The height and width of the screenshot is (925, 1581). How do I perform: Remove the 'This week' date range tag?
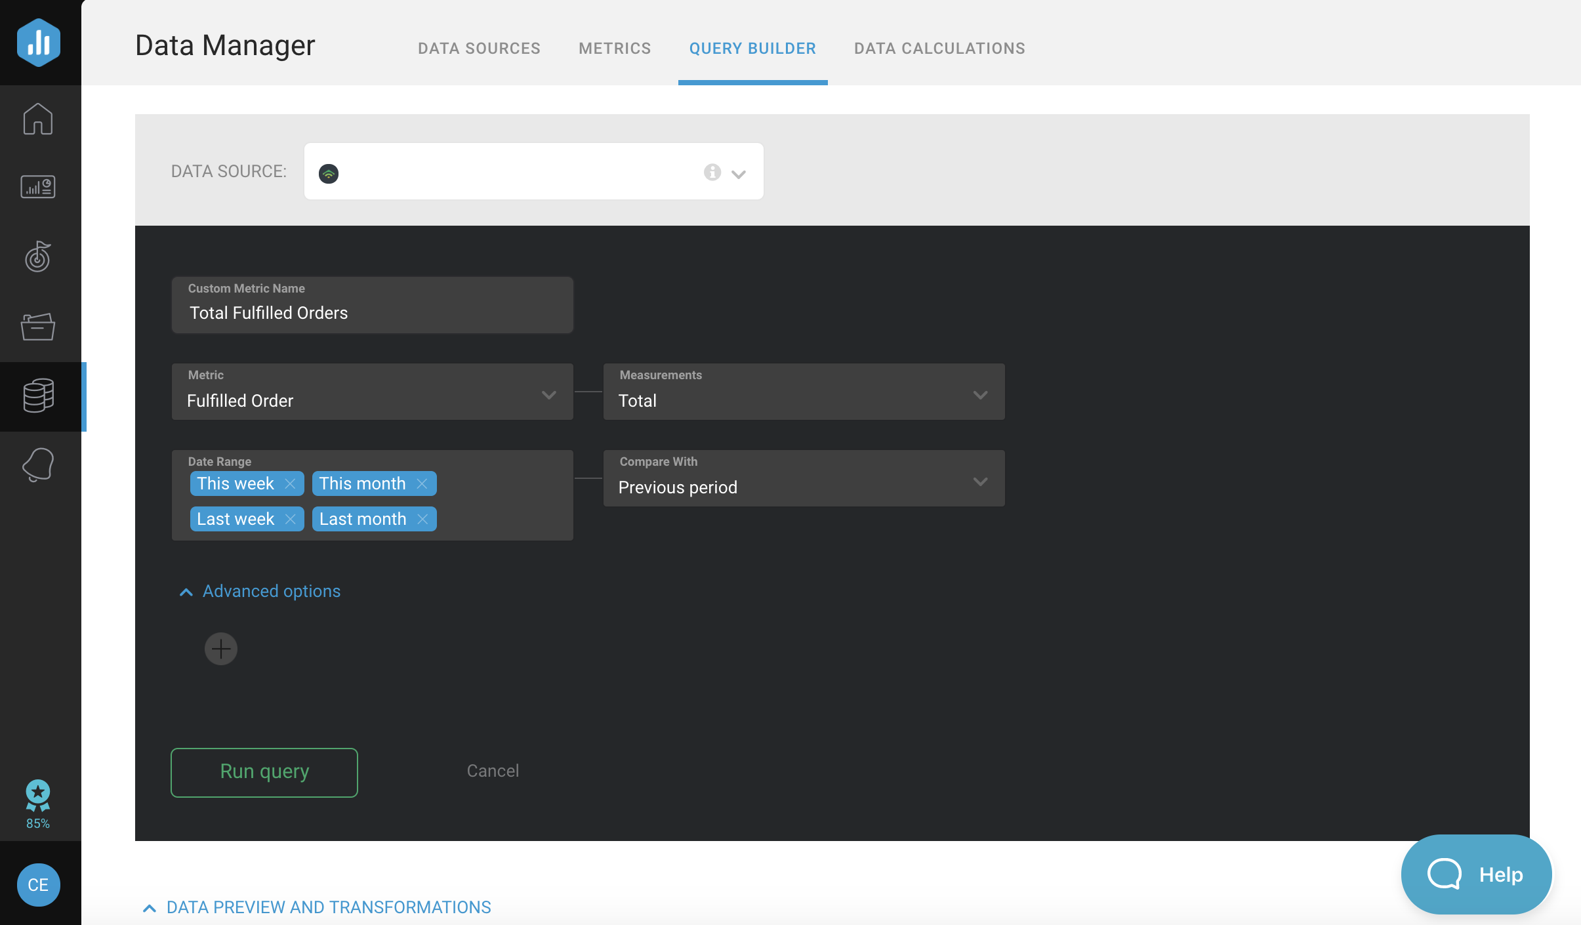pos(291,484)
